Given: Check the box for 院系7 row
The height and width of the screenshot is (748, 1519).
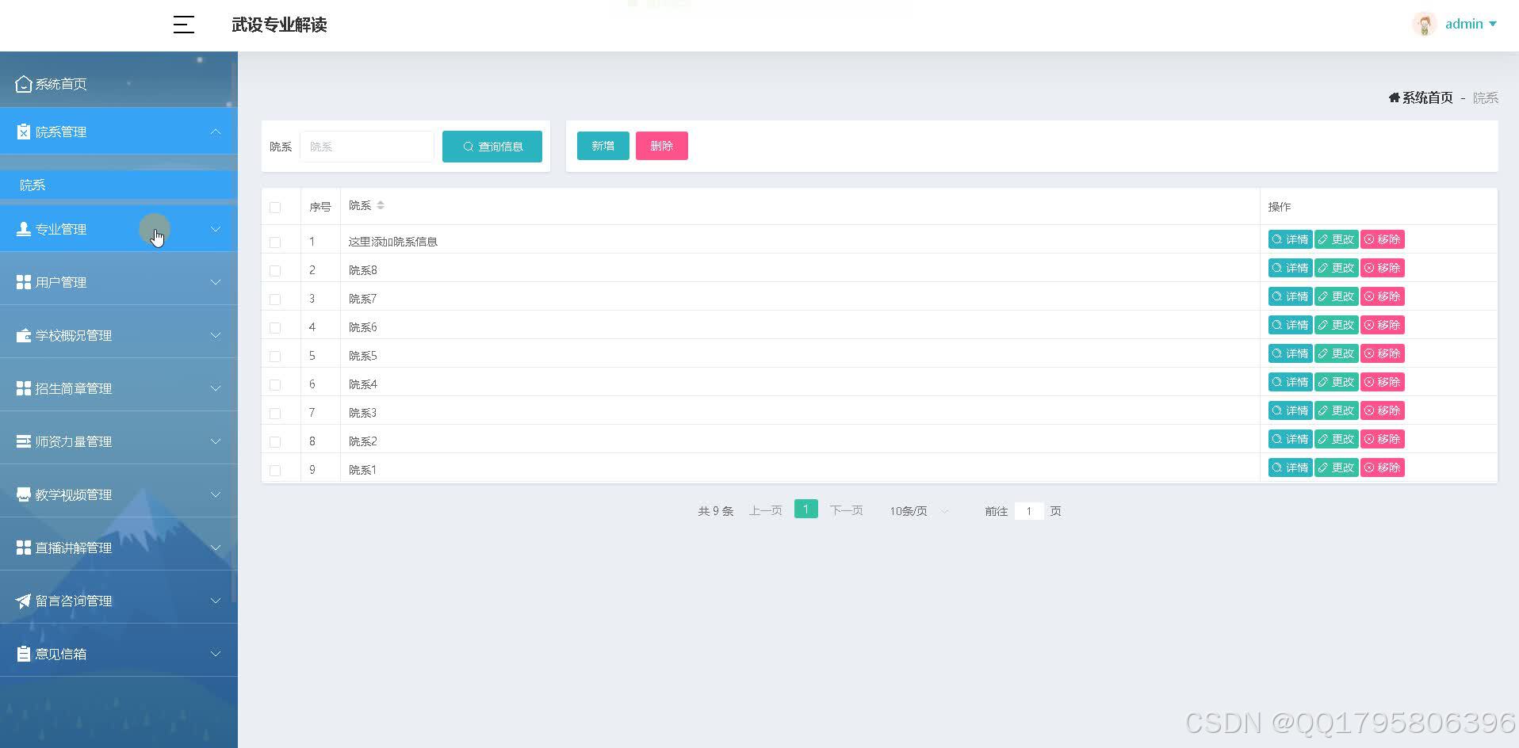Looking at the screenshot, I should click(x=275, y=299).
